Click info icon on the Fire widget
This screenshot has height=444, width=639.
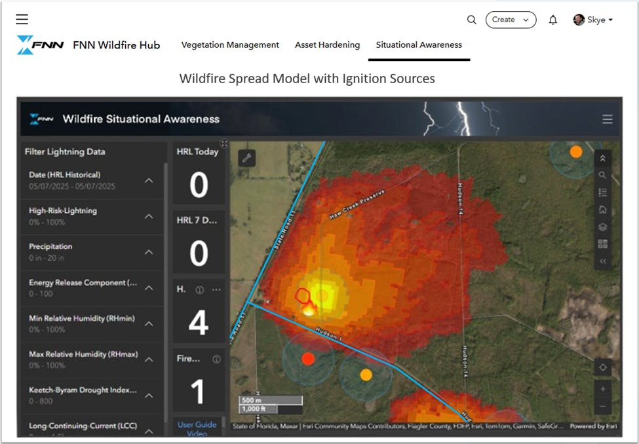[216, 359]
